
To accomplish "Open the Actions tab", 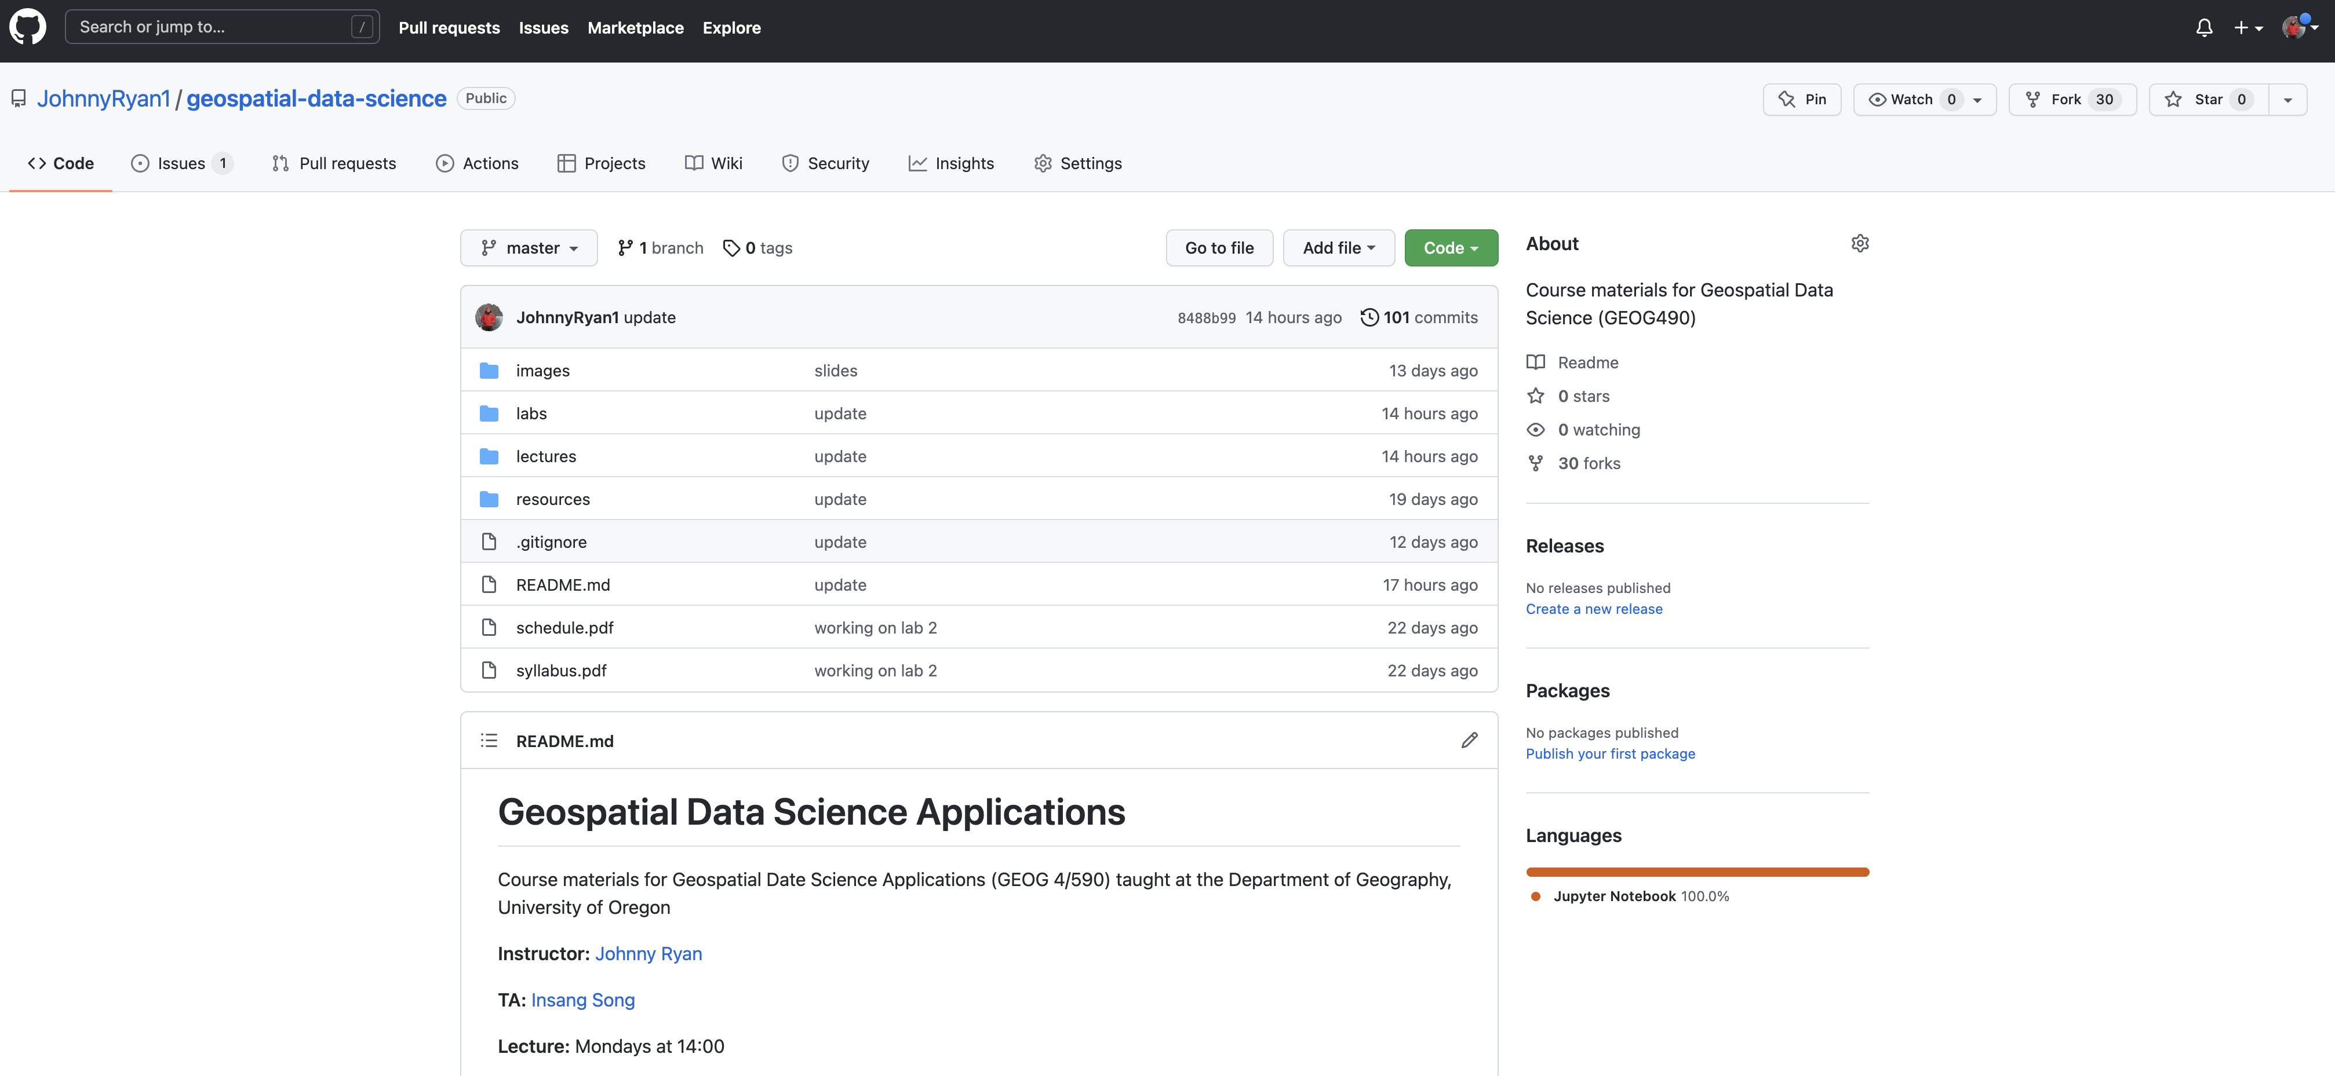I will click(477, 163).
